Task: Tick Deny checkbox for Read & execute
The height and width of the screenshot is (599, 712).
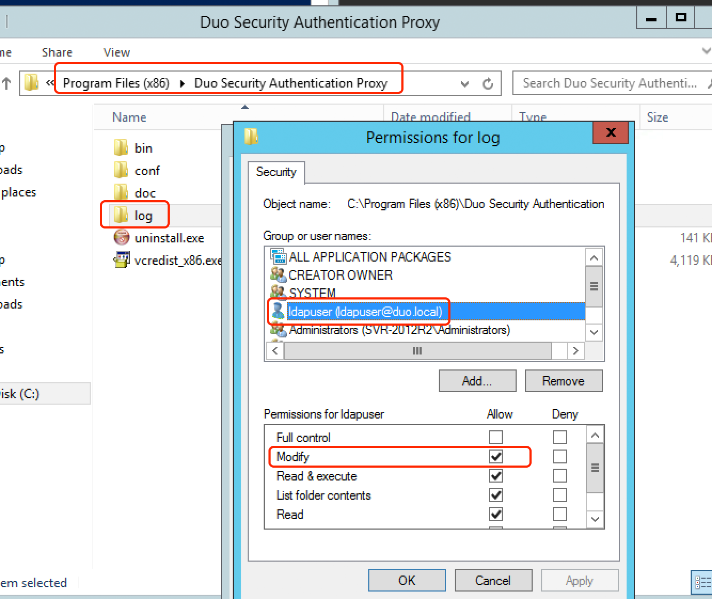Action: coord(560,476)
